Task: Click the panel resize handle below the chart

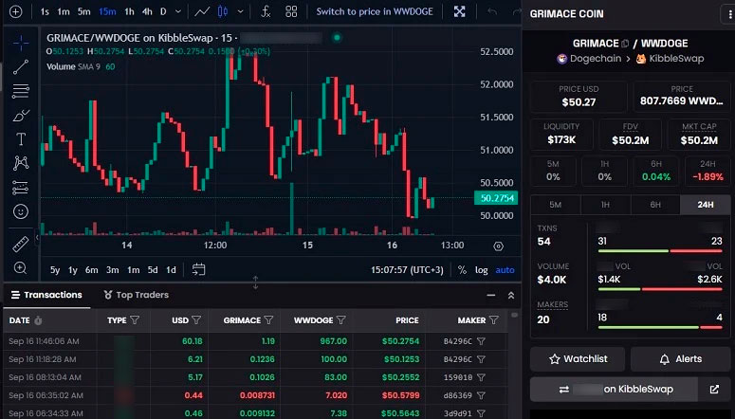Action: tap(255, 282)
